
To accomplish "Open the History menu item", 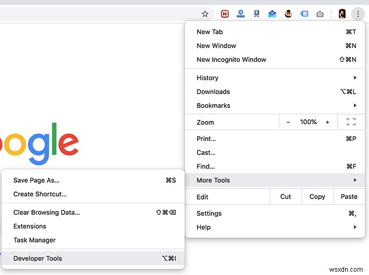I will click(275, 78).
